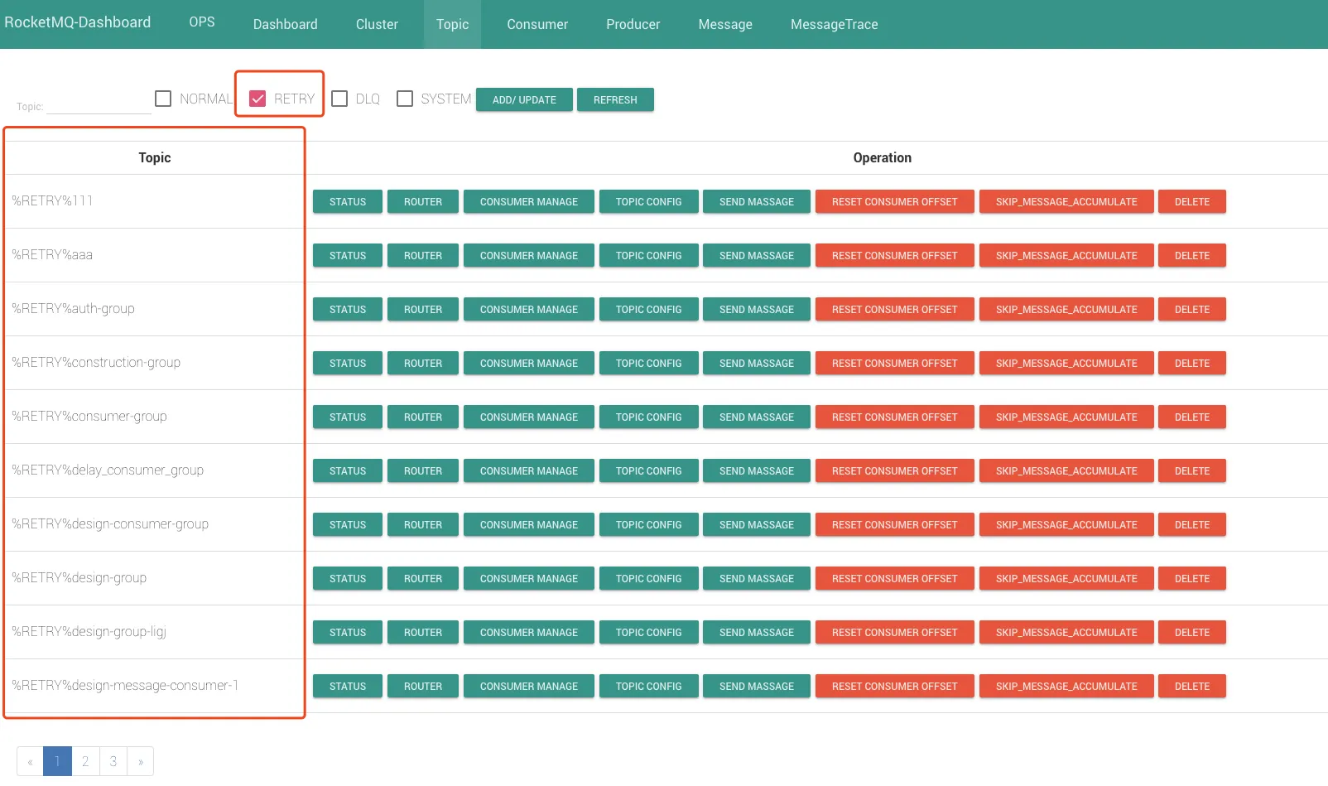Open ROUTER for %RETRY%aaa topic
1328x786 pixels.
tap(423, 255)
